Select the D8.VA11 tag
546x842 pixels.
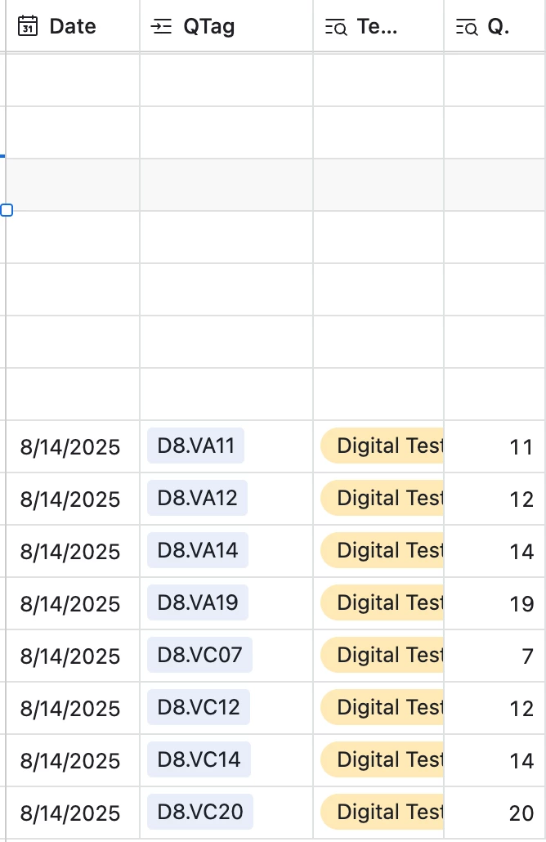[x=195, y=446]
